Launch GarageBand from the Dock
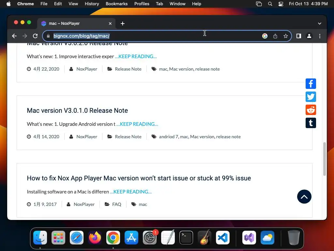 pos(205,238)
